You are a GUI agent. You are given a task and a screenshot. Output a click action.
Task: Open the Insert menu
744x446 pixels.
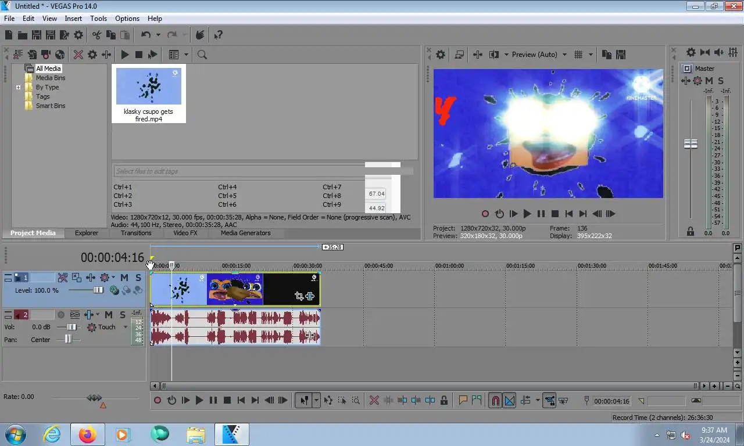coord(73,19)
